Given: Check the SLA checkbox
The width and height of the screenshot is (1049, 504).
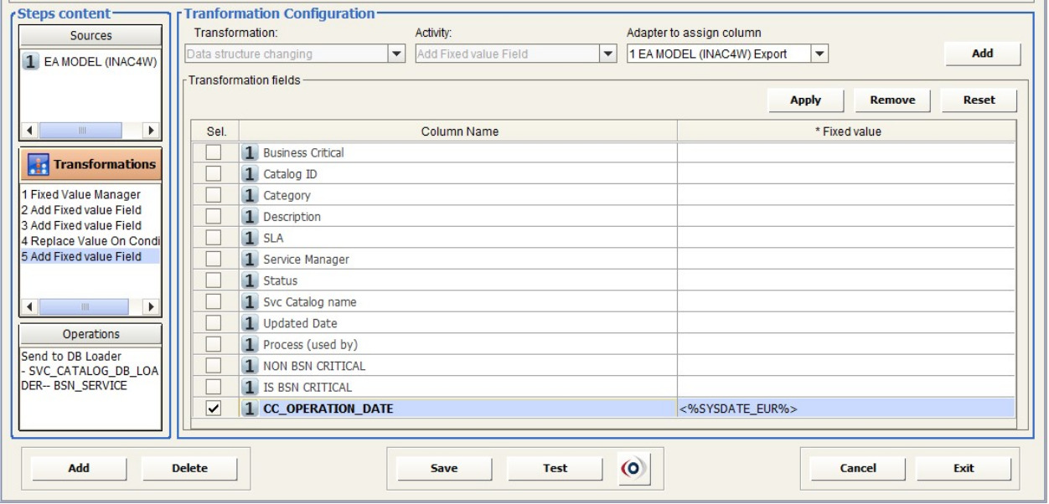Looking at the screenshot, I should (x=214, y=238).
